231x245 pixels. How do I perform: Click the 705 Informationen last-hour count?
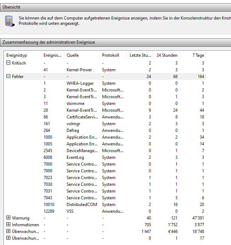coord(148,225)
